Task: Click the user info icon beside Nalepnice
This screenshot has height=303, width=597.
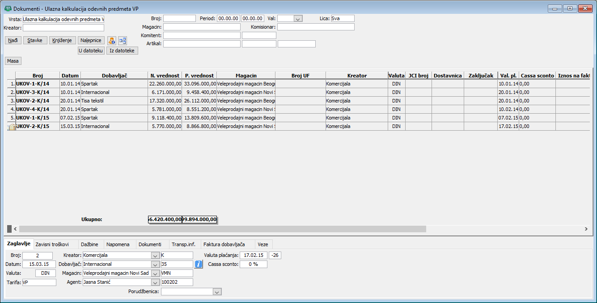Action: [x=112, y=40]
